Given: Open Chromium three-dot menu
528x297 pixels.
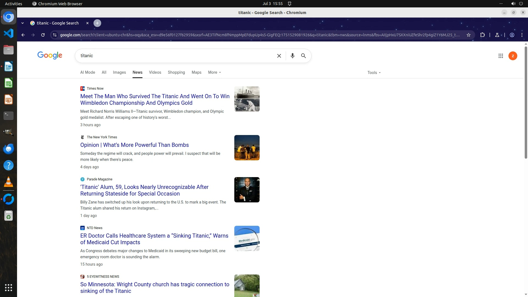Looking at the screenshot, I should coord(522,35).
